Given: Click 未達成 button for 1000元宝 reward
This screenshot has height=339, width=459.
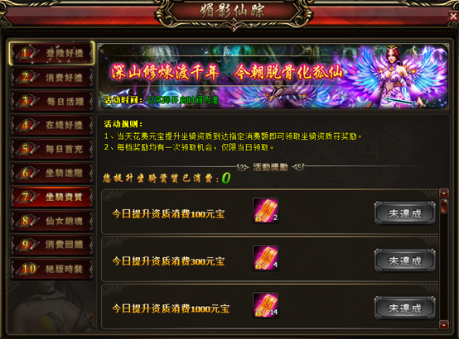Looking at the screenshot, I should [405, 308].
